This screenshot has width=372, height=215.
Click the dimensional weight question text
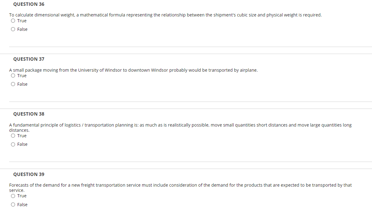pyautogui.click(x=165, y=15)
